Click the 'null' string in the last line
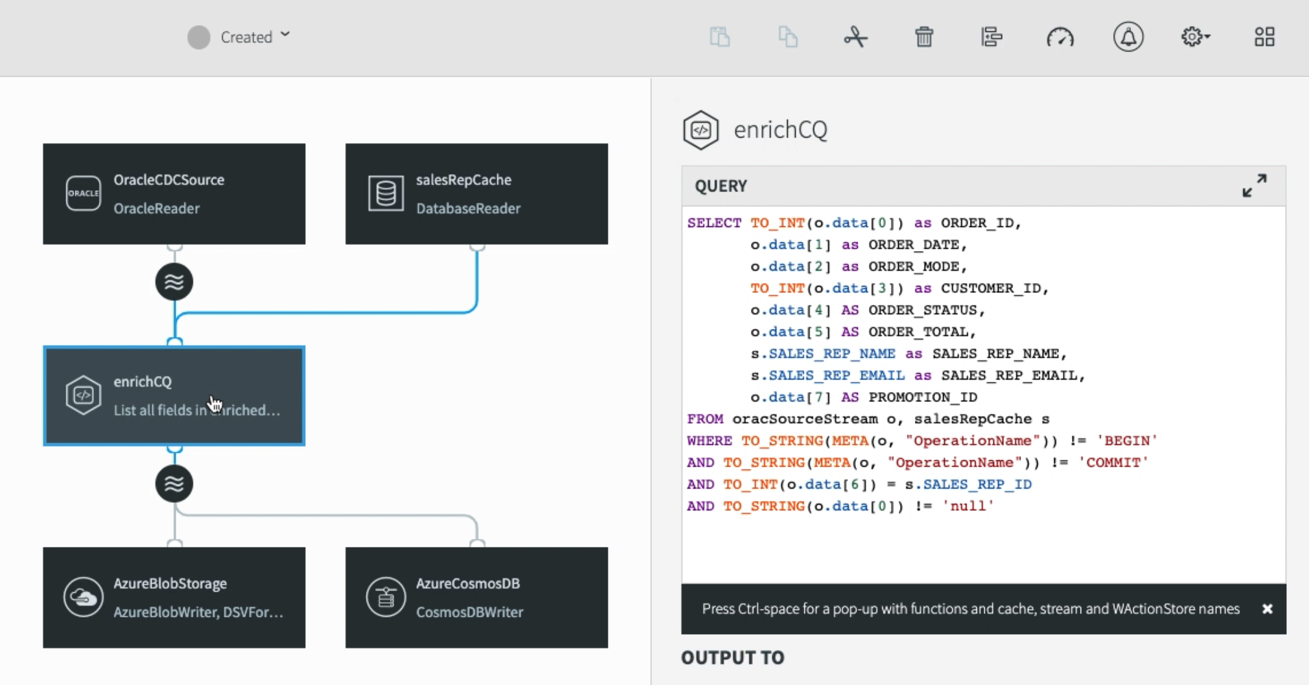1309x685 pixels. (968, 506)
